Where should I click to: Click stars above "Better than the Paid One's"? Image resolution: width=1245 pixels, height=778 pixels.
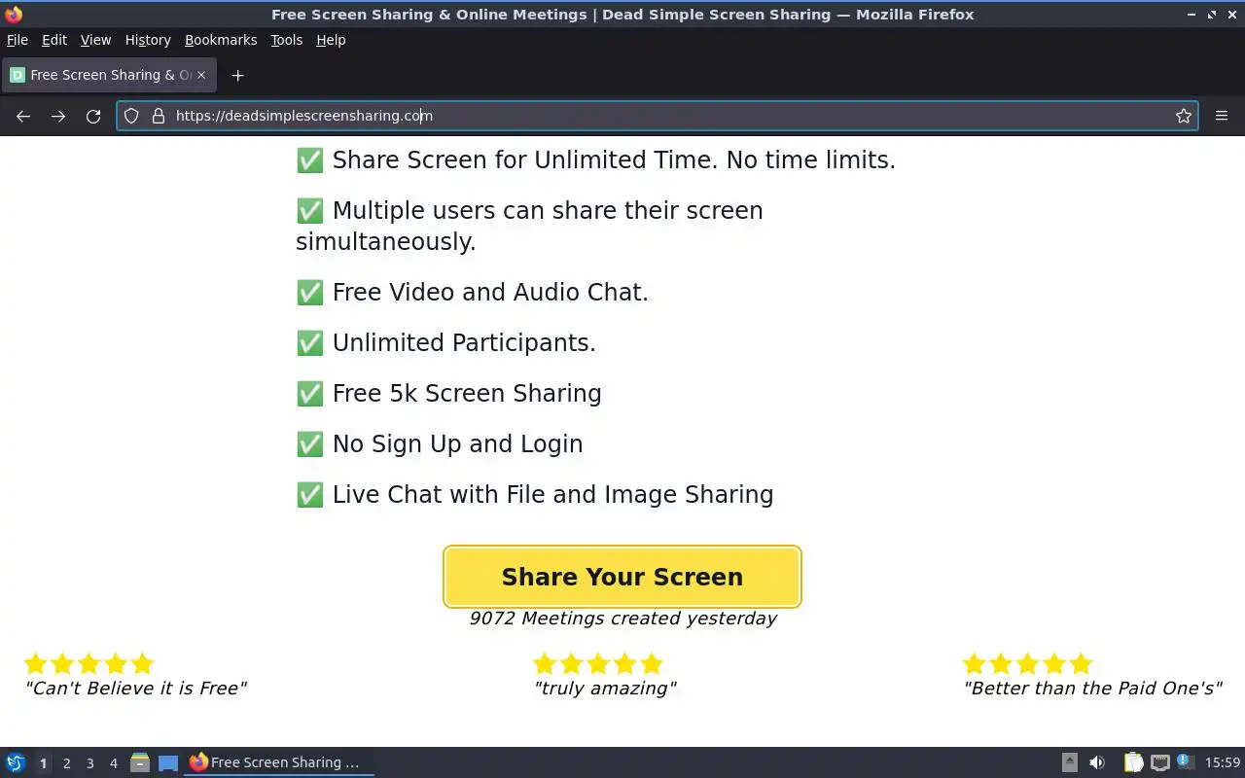coord(1027,663)
